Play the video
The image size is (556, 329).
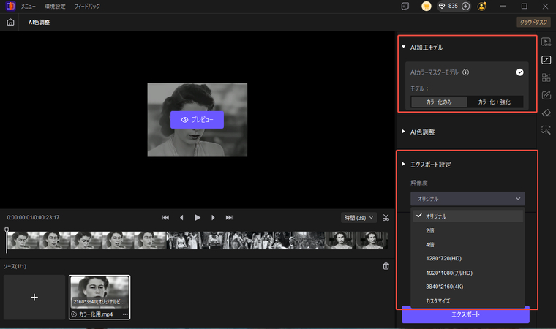pyautogui.click(x=197, y=218)
